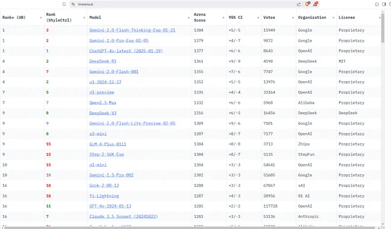The image size is (391, 229).
Task: Select score 1384 in Gemini-2.0-Flash-Thinking row
Action: click(198, 30)
